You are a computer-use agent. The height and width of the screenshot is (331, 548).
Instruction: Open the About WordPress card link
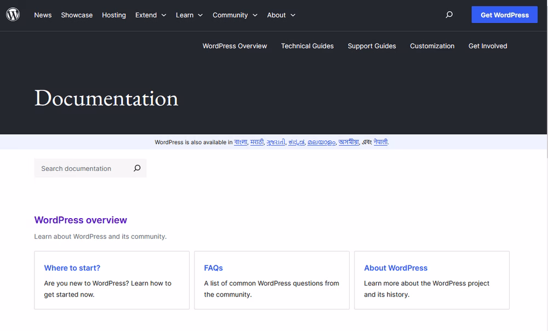point(396,268)
